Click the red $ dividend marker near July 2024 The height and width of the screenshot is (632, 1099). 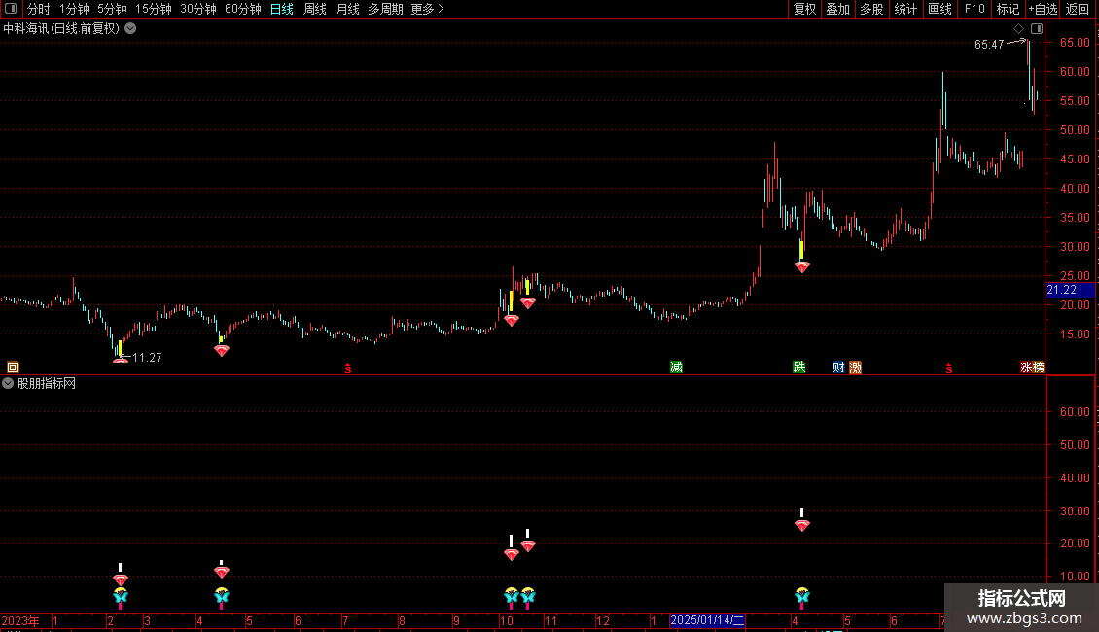347,369
